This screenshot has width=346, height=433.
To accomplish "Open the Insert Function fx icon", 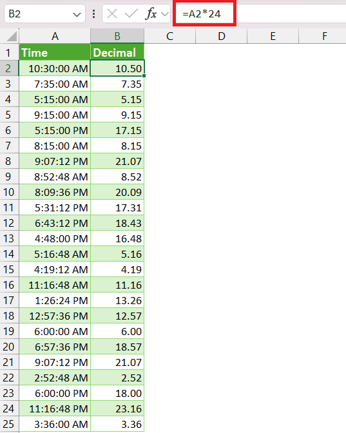I will tap(151, 14).
